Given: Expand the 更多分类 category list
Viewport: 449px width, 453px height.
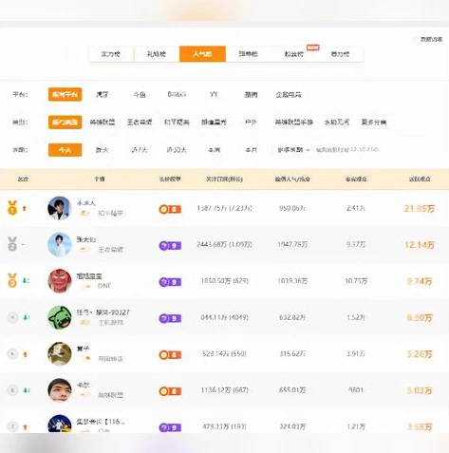Looking at the screenshot, I should [374, 123].
